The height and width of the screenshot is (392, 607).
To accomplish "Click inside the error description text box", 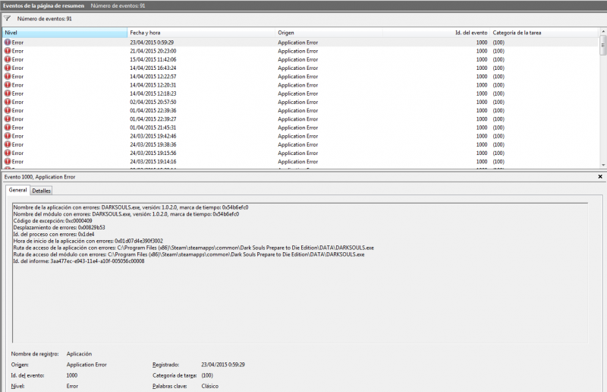I will point(300,304).
